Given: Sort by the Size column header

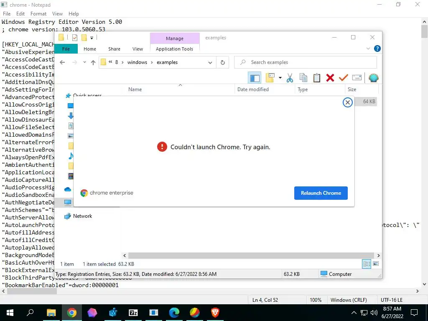Looking at the screenshot, I should point(352,89).
